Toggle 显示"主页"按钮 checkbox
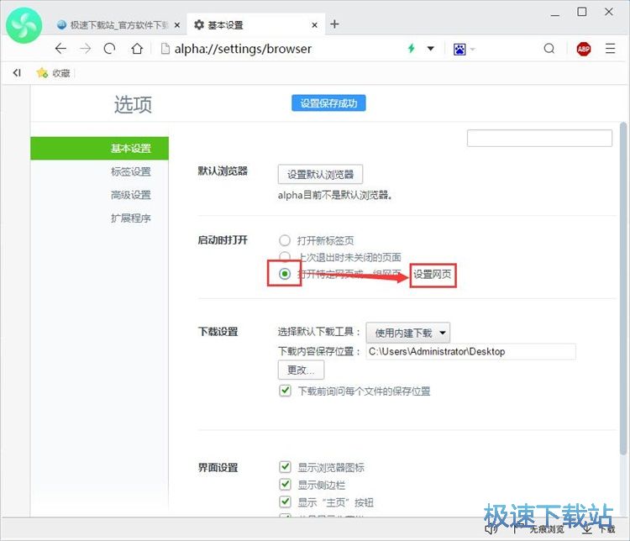Screen dimensions: 630x541 (285, 502)
